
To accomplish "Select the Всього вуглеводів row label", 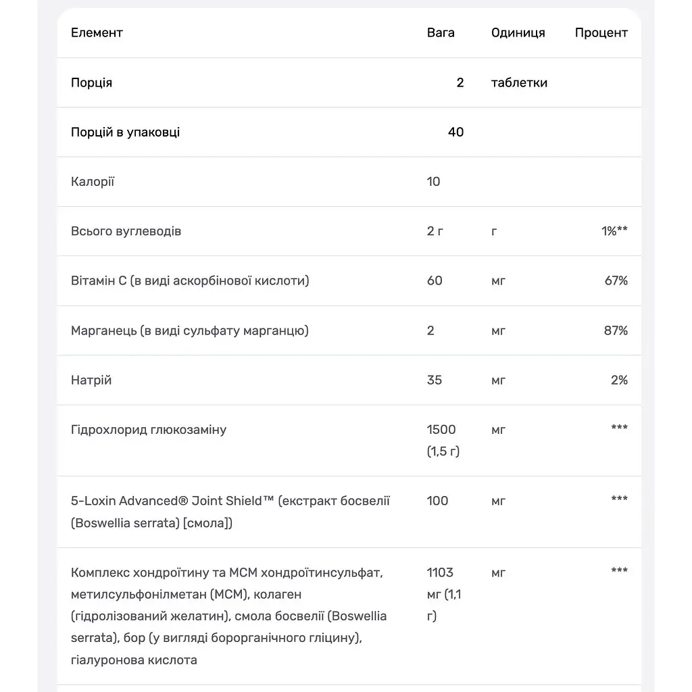I will [126, 231].
